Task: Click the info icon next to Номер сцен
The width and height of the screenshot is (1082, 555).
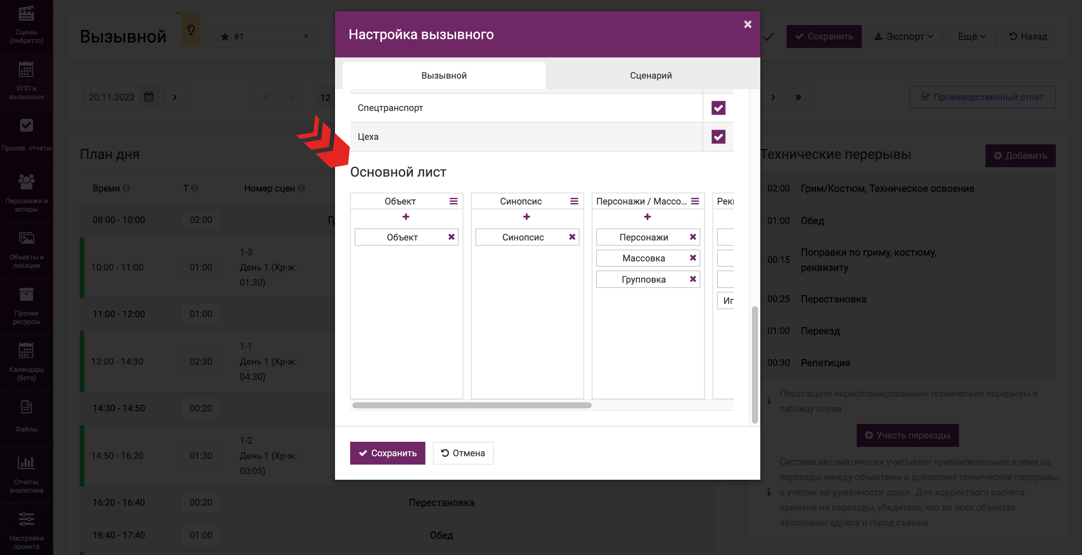Action: point(301,188)
